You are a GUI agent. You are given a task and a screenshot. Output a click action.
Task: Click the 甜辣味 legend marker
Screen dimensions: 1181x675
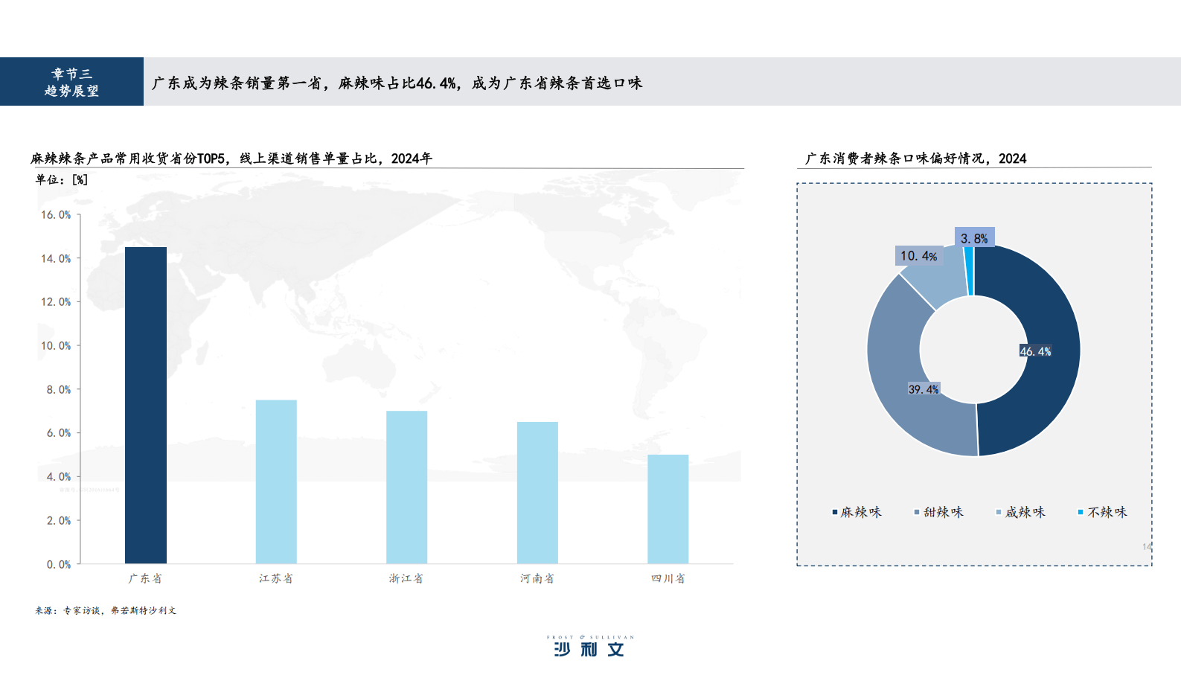coord(917,512)
